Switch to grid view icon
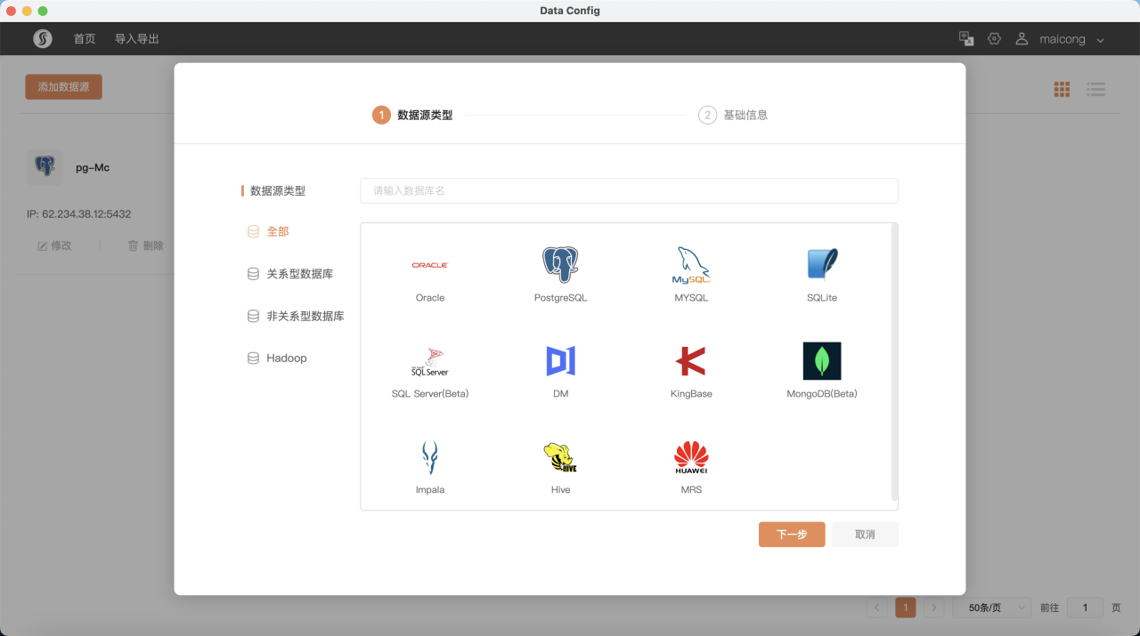1140x636 pixels. 1062,89
